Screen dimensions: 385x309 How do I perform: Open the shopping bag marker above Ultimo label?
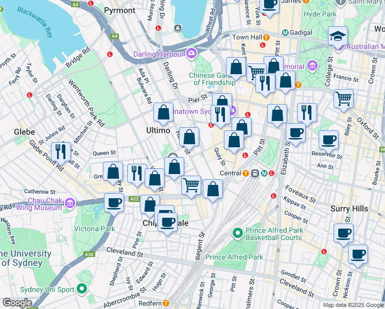click(163, 112)
